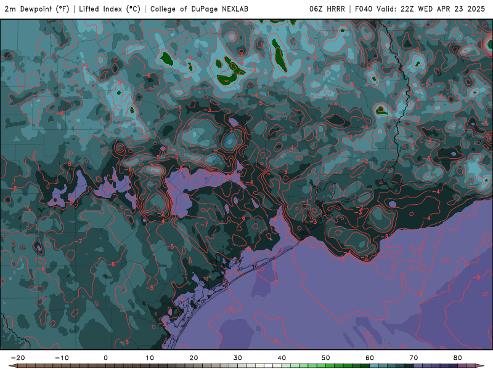Click the "Lifted Index (°C)" title text
This screenshot has width=493, height=369.
click(x=110, y=9)
